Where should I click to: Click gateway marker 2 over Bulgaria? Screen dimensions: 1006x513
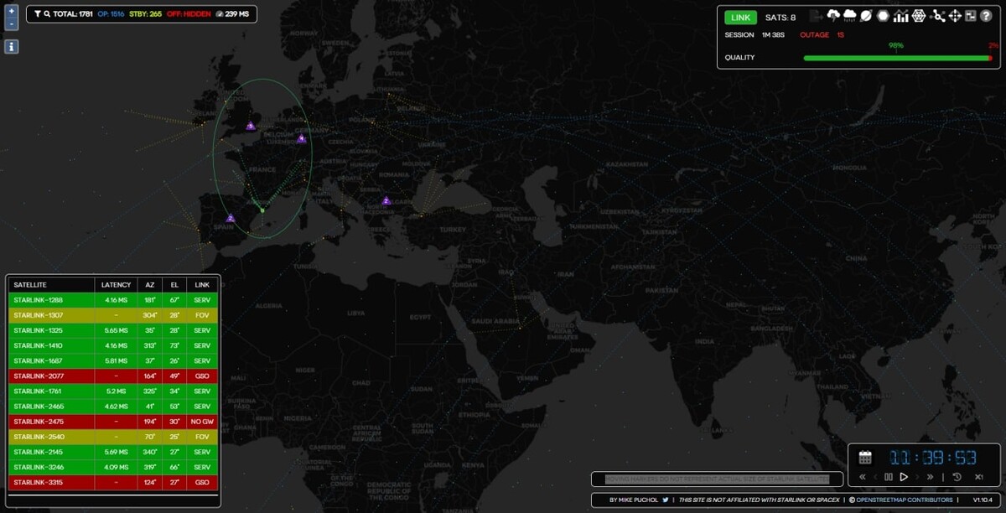[386, 200]
